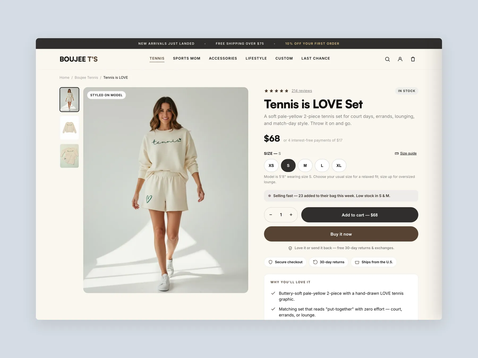Open the Sports Mom nav item
This screenshot has height=358, width=478.
point(187,58)
